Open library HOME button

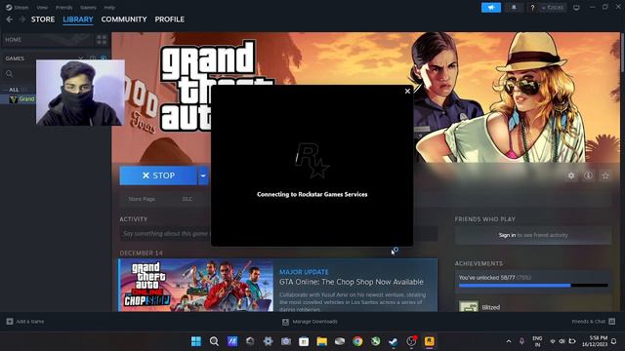click(x=47, y=39)
